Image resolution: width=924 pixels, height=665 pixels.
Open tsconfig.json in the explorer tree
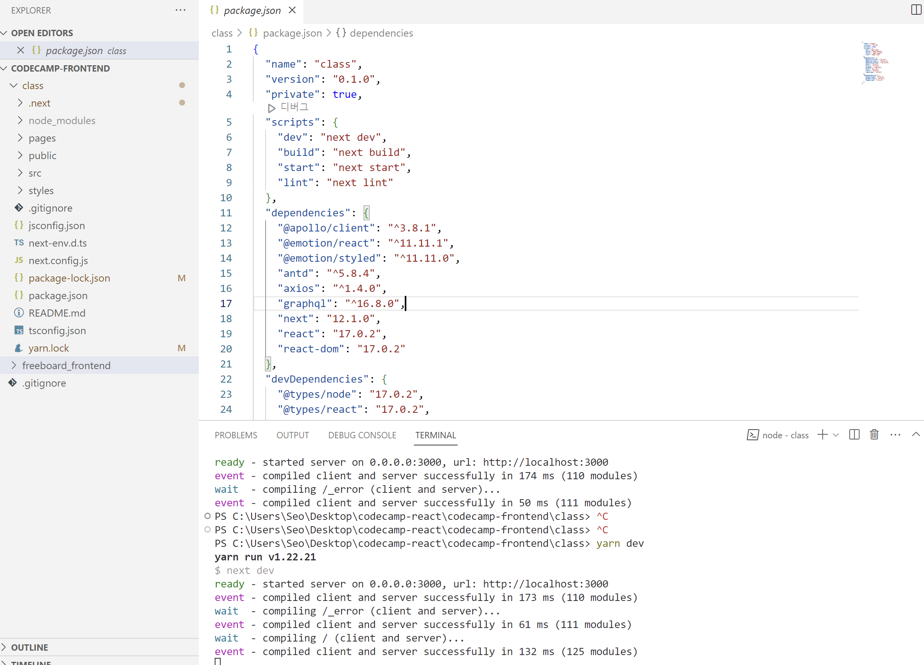57,331
